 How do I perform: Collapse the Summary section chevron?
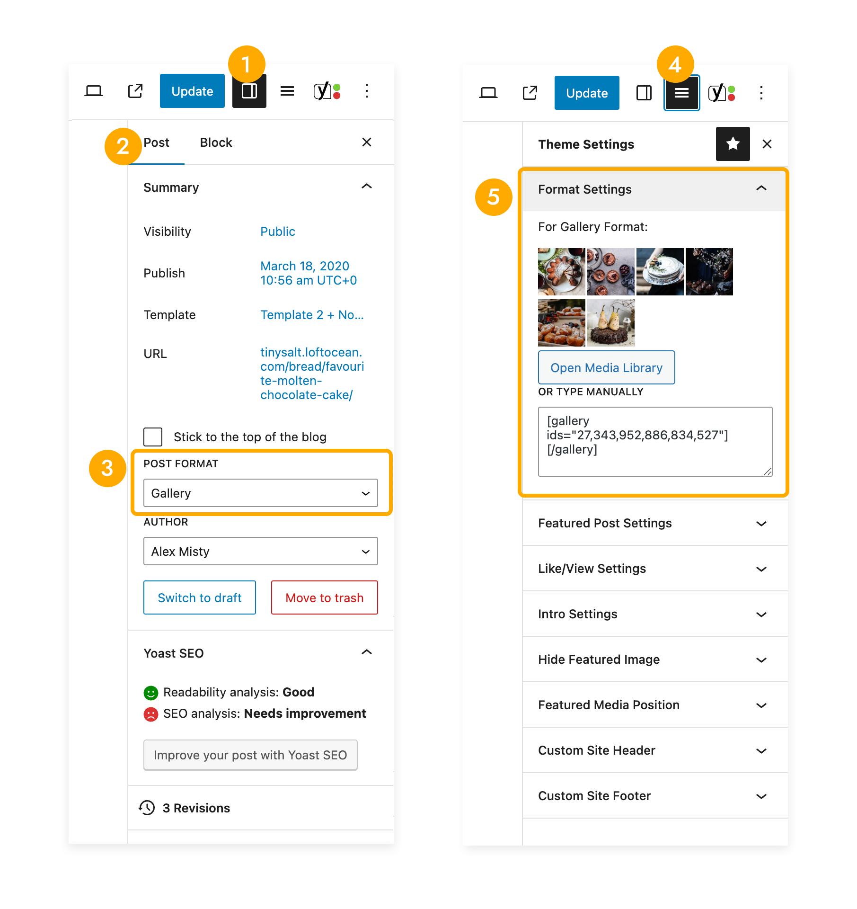coord(366,187)
